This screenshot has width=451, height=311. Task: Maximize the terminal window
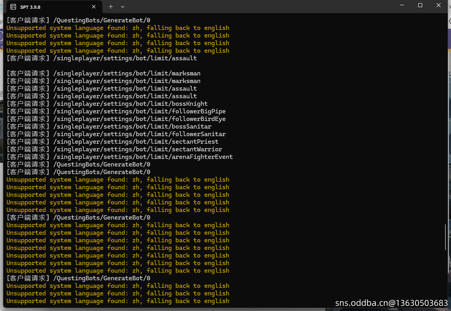[x=420, y=6]
